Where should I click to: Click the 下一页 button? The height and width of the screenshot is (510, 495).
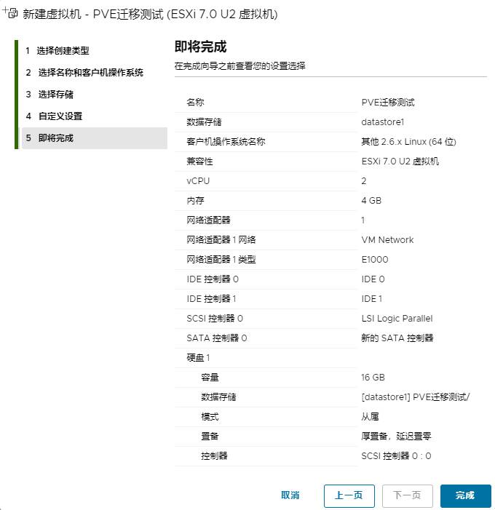click(x=407, y=495)
